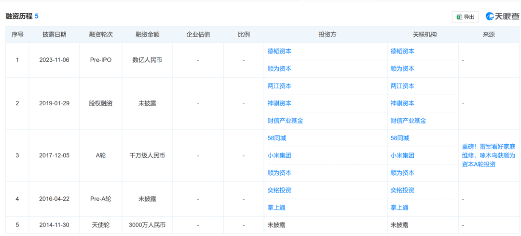Open 德韬资本 in the 关联机构 column

[x=402, y=52]
